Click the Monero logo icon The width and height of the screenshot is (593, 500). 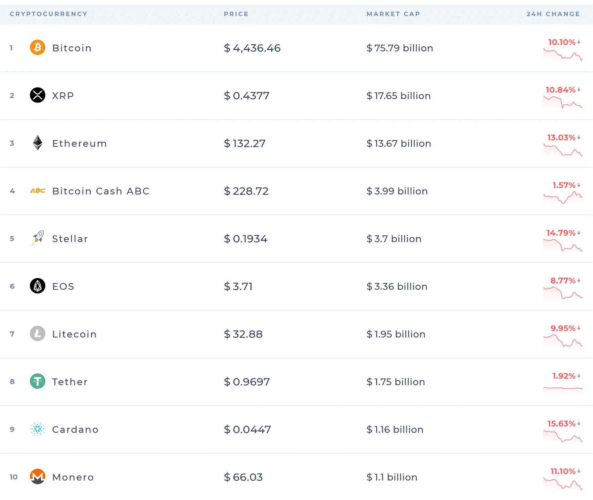click(x=38, y=476)
